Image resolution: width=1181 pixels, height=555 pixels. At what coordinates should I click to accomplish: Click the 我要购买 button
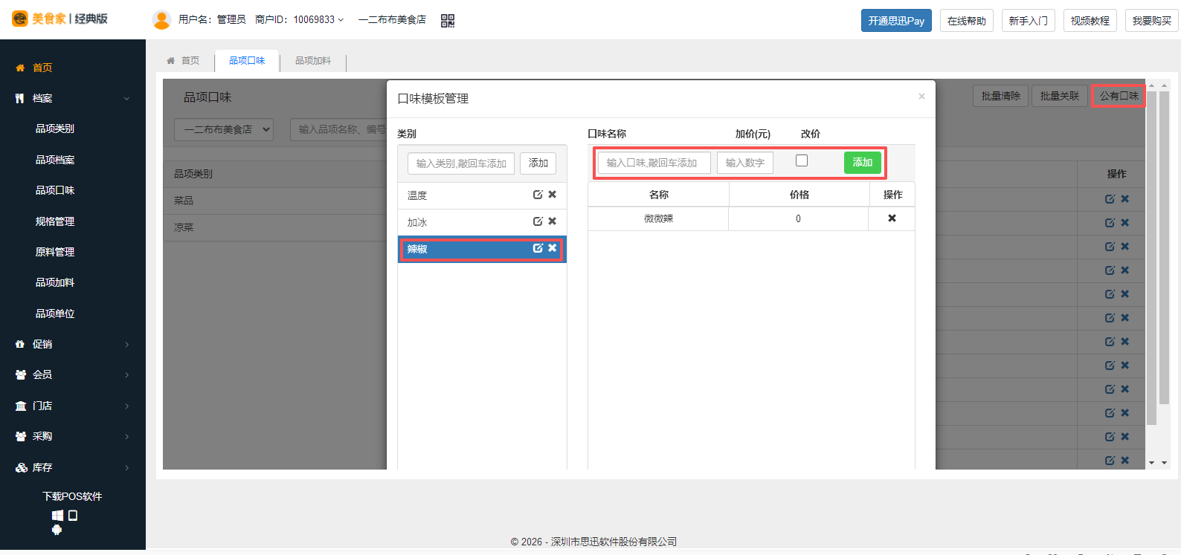point(1152,21)
